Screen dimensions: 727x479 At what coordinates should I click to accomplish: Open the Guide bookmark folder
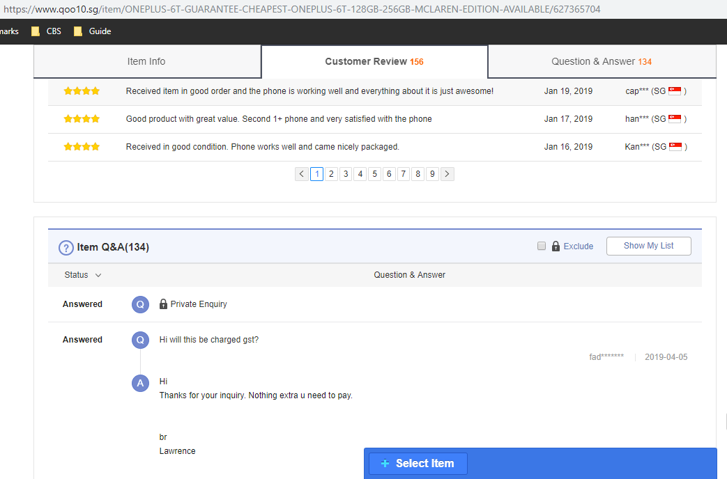[92, 31]
